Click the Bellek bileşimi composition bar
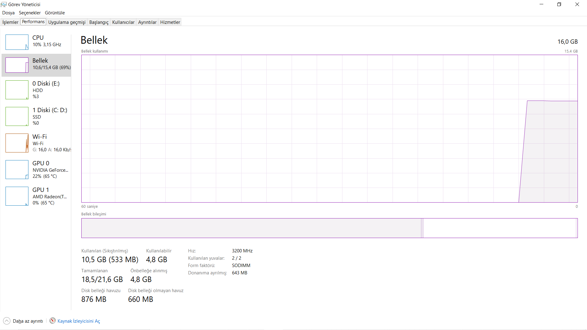Viewport: 587px width, 330px height. click(x=329, y=228)
